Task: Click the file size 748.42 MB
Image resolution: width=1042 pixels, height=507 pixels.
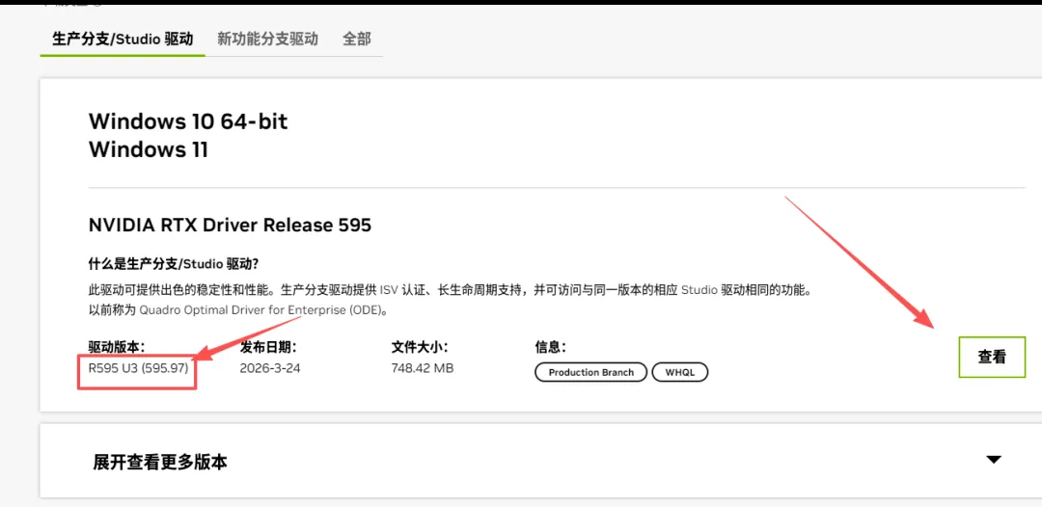Action: [423, 367]
